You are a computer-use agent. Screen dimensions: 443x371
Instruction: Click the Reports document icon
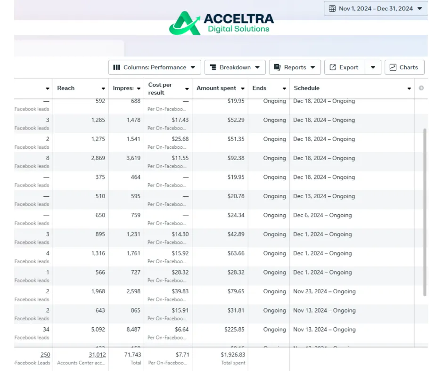(x=277, y=67)
